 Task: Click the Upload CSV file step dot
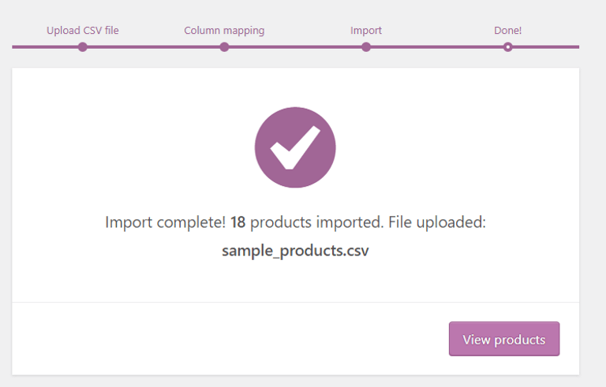pyautogui.click(x=82, y=47)
